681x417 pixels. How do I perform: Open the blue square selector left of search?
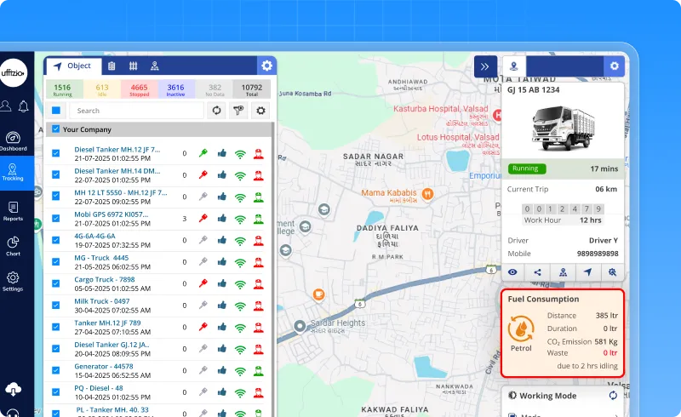[x=56, y=111]
